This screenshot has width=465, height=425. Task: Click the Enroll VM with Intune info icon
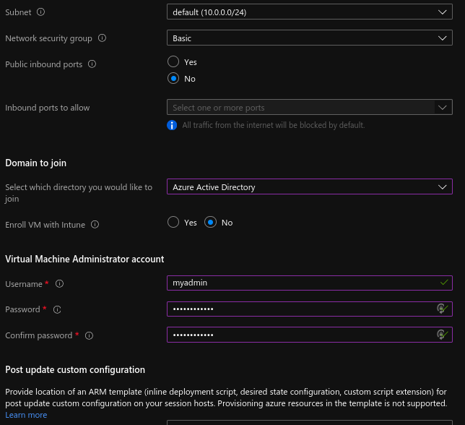[x=95, y=225]
